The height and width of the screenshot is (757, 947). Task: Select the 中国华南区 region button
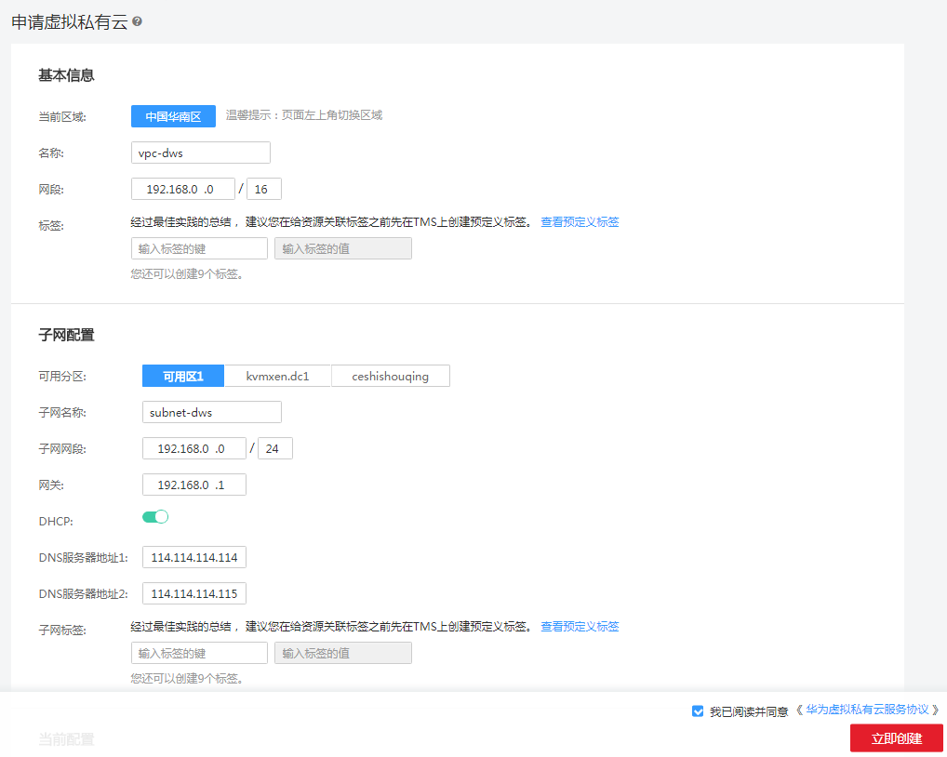point(173,116)
